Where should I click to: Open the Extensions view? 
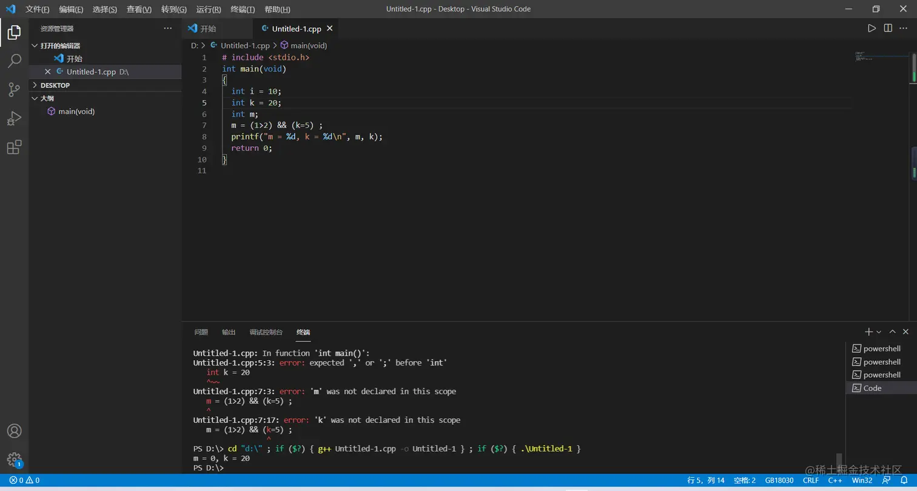(x=15, y=147)
